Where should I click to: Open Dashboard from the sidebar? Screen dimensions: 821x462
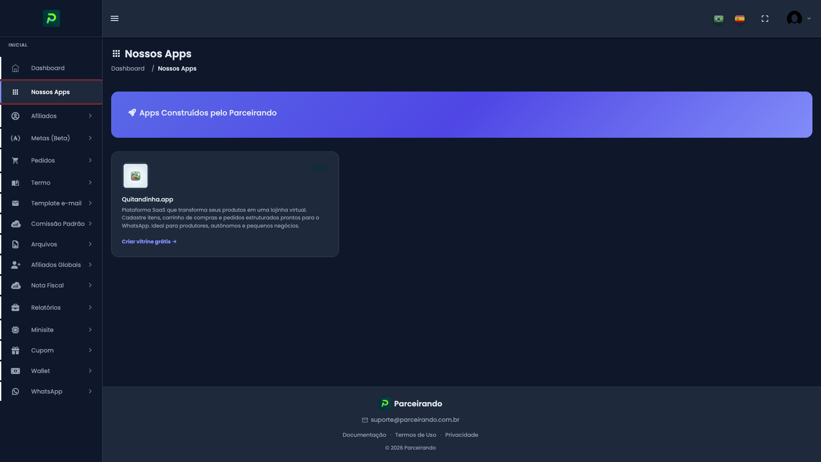pyautogui.click(x=48, y=68)
